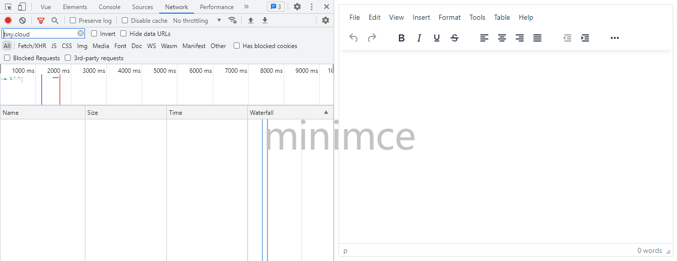Toggle strikethrough formatting in editor
This screenshot has width=678, height=261.
point(455,38)
